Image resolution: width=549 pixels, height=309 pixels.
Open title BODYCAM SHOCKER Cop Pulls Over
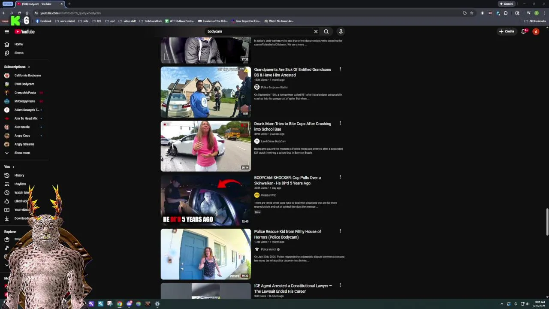287,180
